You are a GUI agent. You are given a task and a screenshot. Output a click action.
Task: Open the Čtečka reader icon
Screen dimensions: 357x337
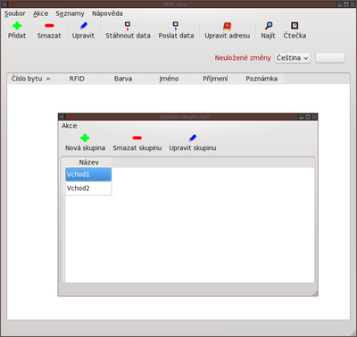[295, 26]
